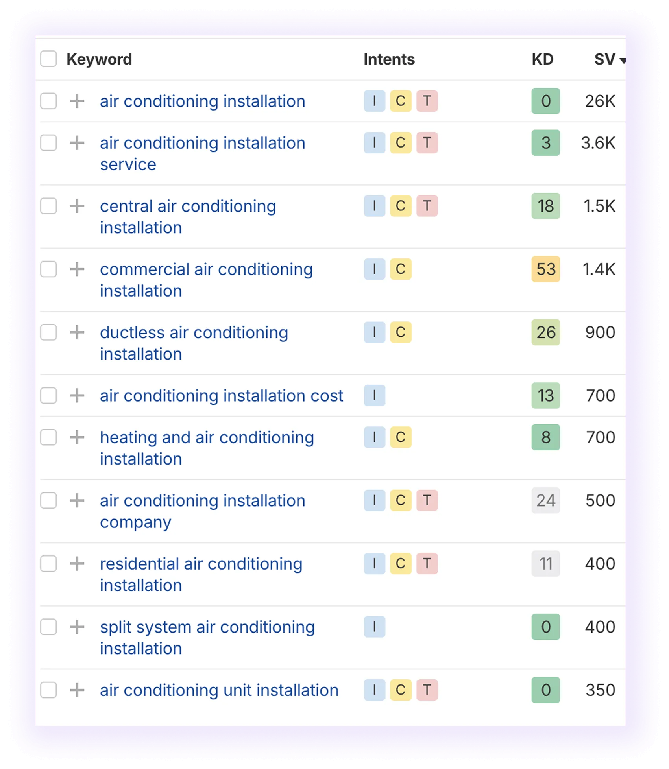Expand the plus icon beside air conditioning installation company

(x=77, y=500)
